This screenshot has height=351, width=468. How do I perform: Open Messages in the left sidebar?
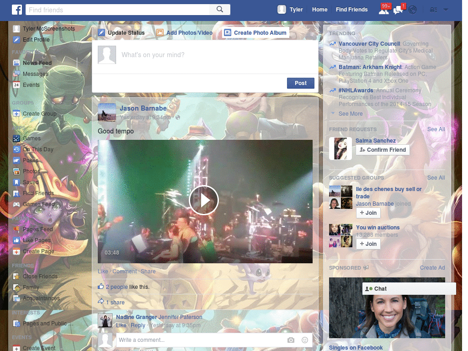35,74
